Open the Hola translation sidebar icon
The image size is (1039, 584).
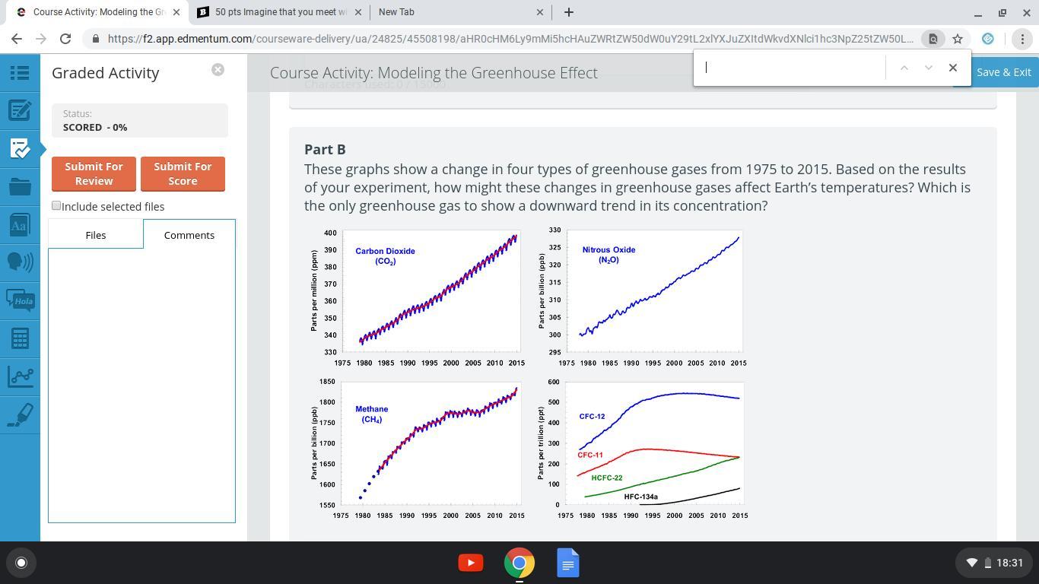[20, 300]
